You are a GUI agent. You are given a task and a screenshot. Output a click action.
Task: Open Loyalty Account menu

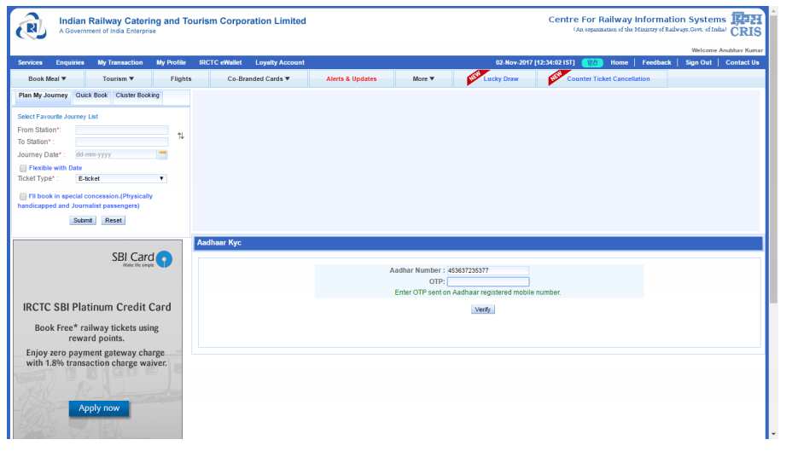click(280, 62)
